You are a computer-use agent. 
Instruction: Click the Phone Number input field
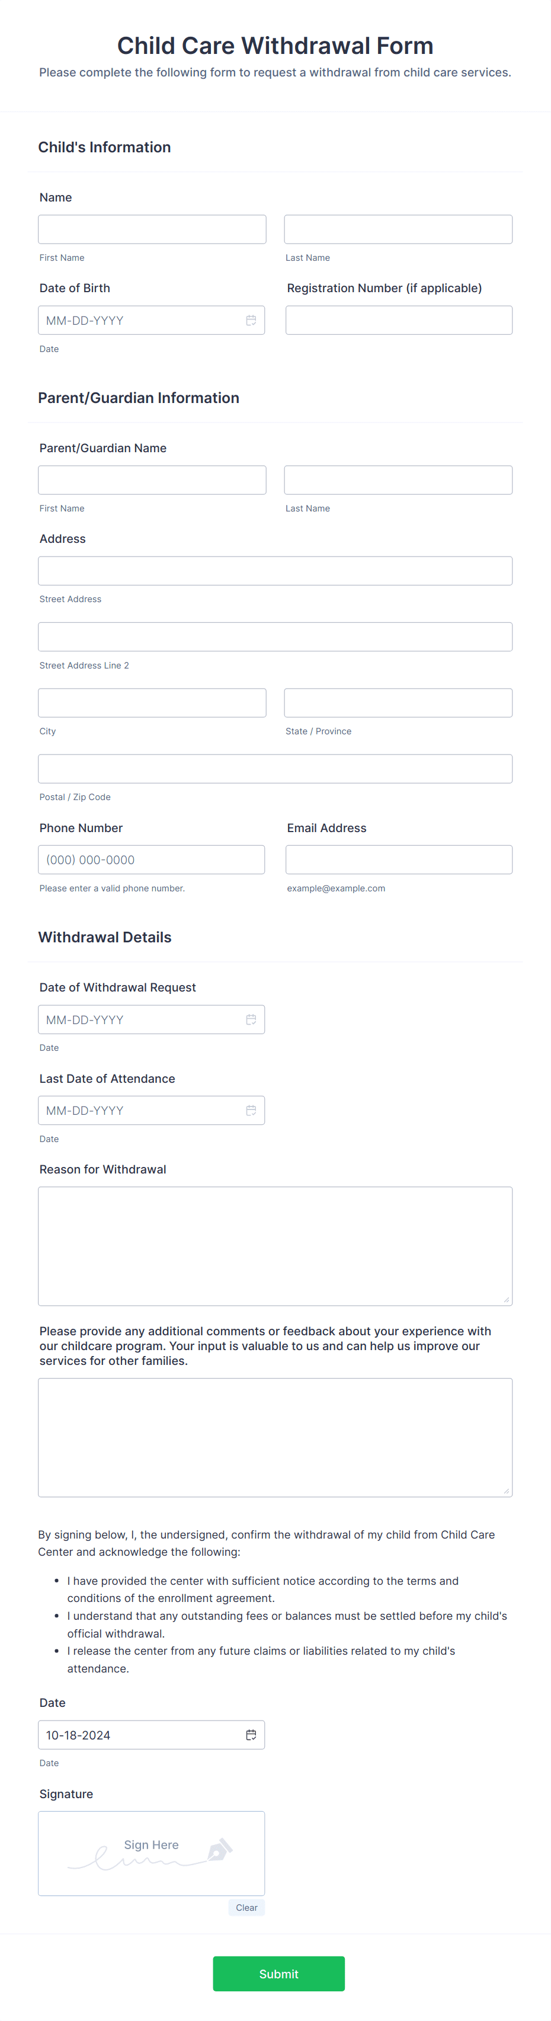tap(151, 859)
